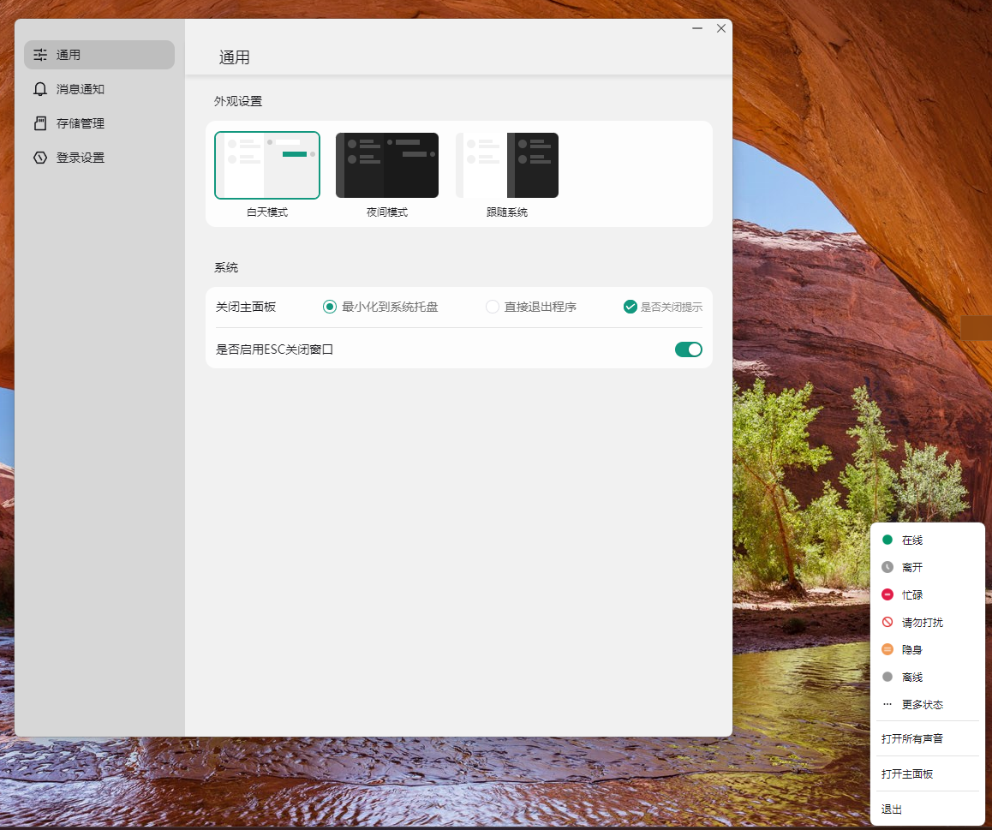The width and height of the screenshot is (992, 830).
Task: Open the 消息通知 settings tab
Action: coord(99,89)
